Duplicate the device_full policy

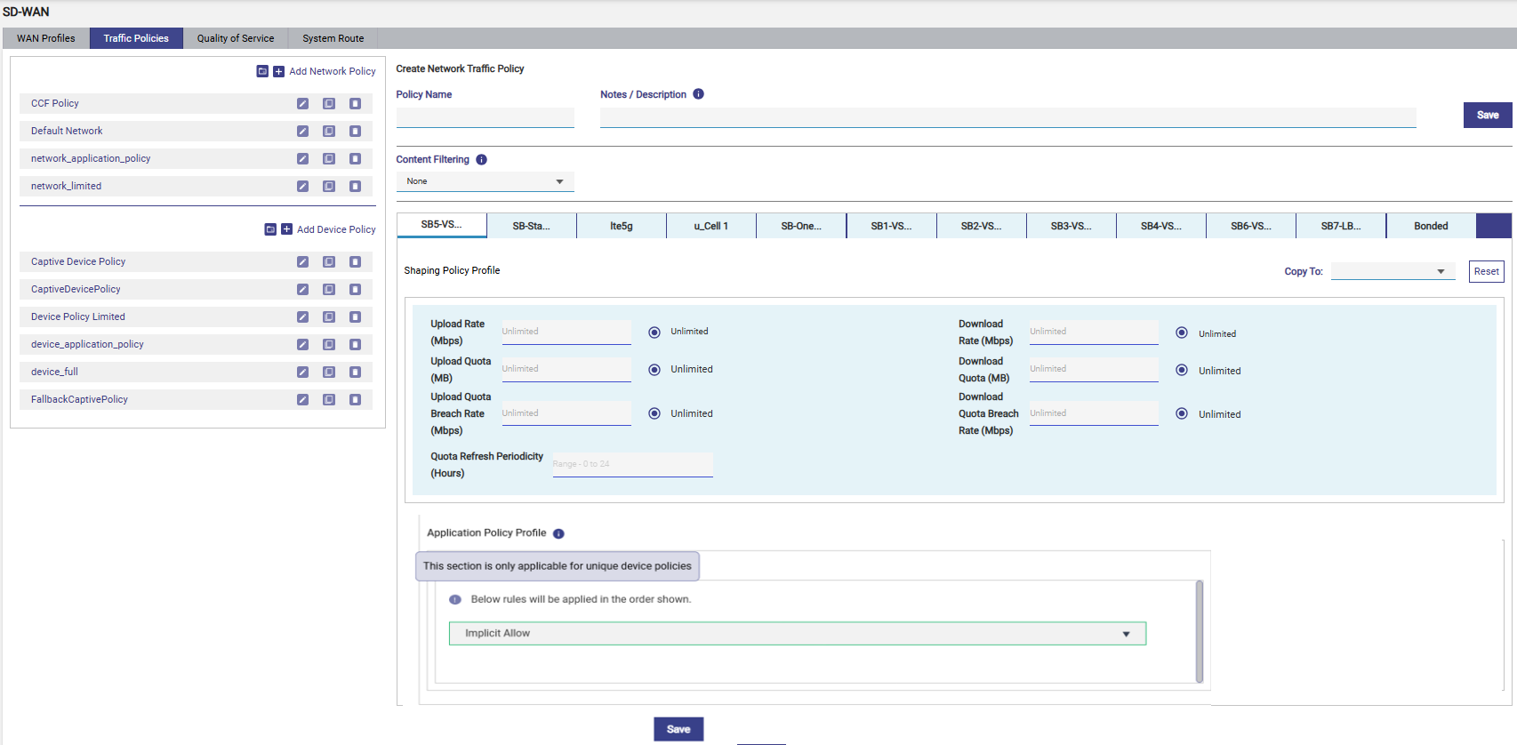click(329, 372)
